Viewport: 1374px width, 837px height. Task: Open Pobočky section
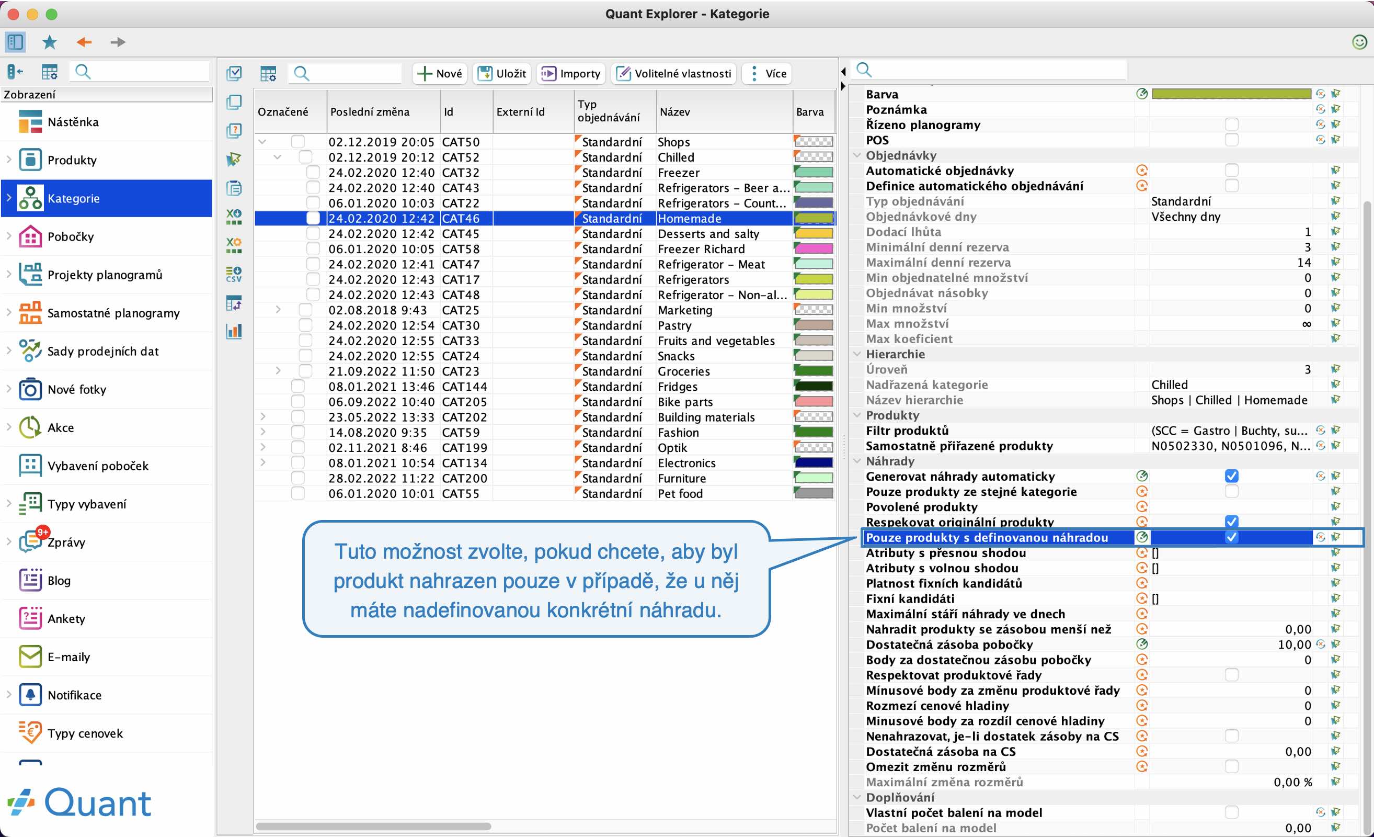point(107,236)
